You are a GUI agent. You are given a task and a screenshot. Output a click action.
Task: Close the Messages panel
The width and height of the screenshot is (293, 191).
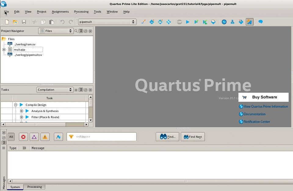tap(4, 133)
